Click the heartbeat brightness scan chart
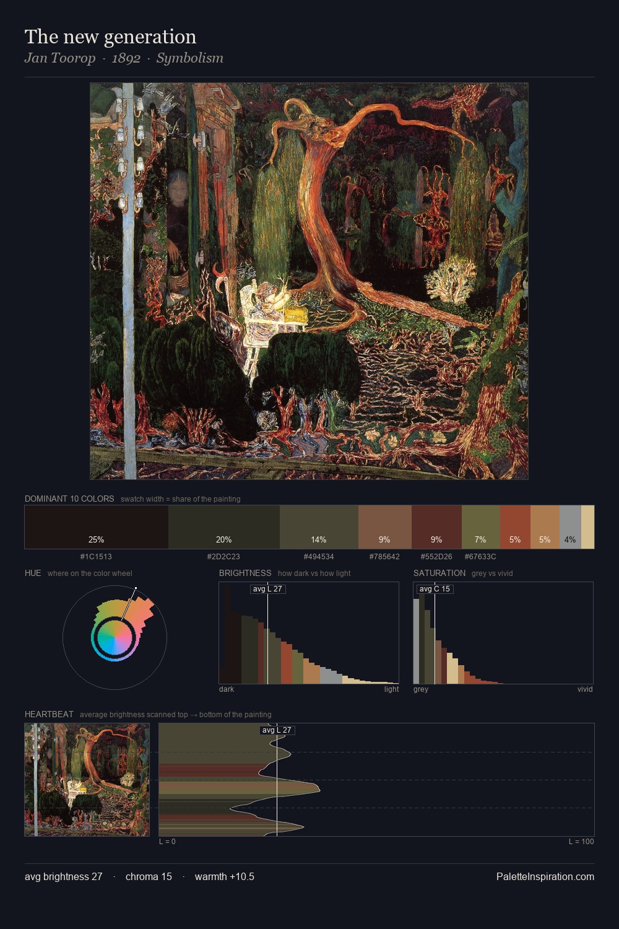 376,780
